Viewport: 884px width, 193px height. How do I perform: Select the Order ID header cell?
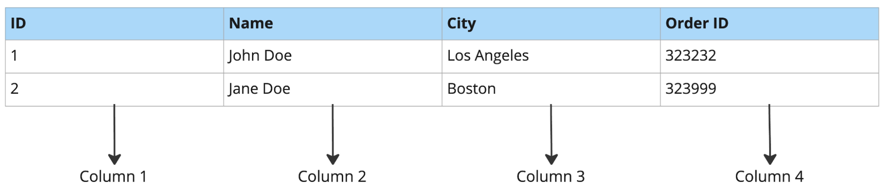(x=769, y=24)
